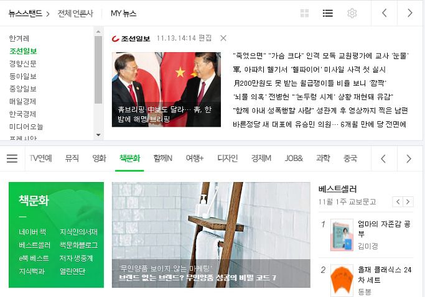Show next bestseller list page

tap(408, 202)
